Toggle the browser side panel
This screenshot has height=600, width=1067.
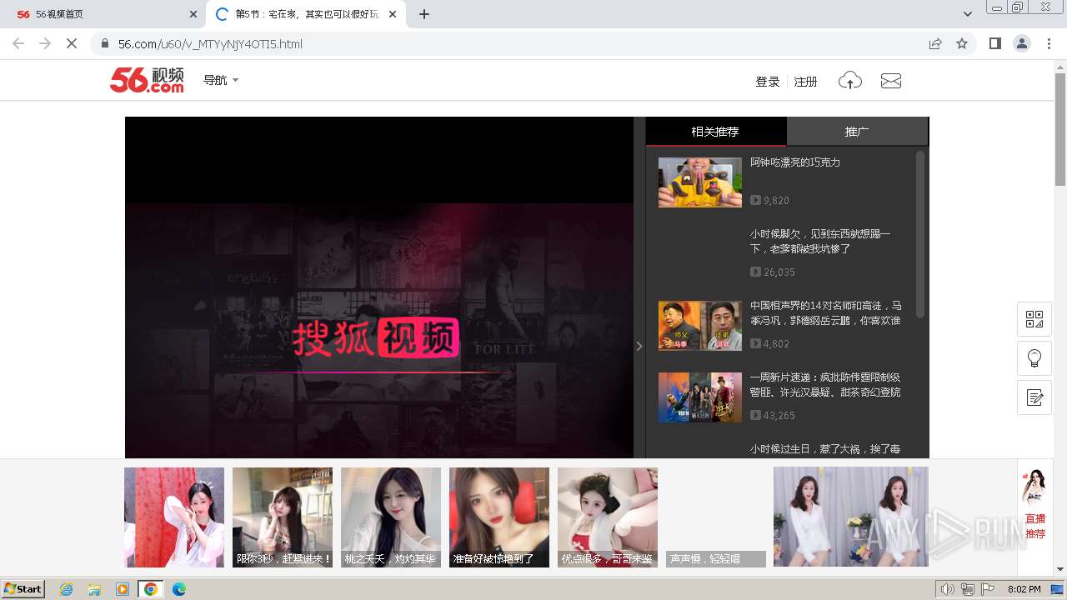pyautogui.click(x=995, y=43)
